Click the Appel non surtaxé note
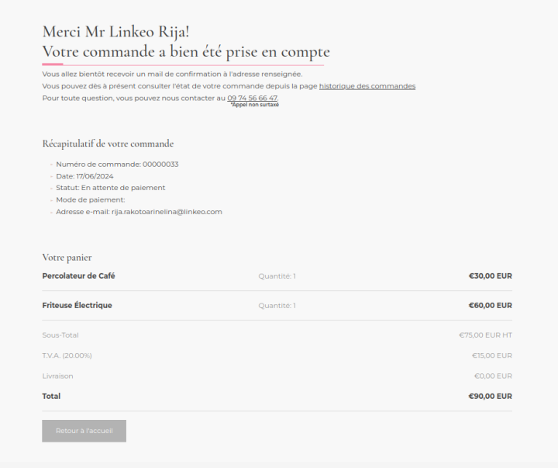Viewport: 558px width, 468px height. pos(255,105)
